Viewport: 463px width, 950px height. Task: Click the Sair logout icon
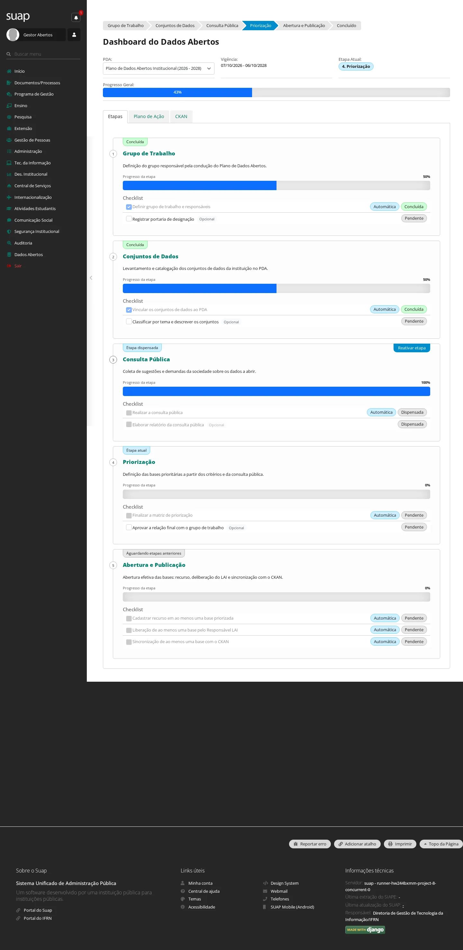(x=9, y=266)
